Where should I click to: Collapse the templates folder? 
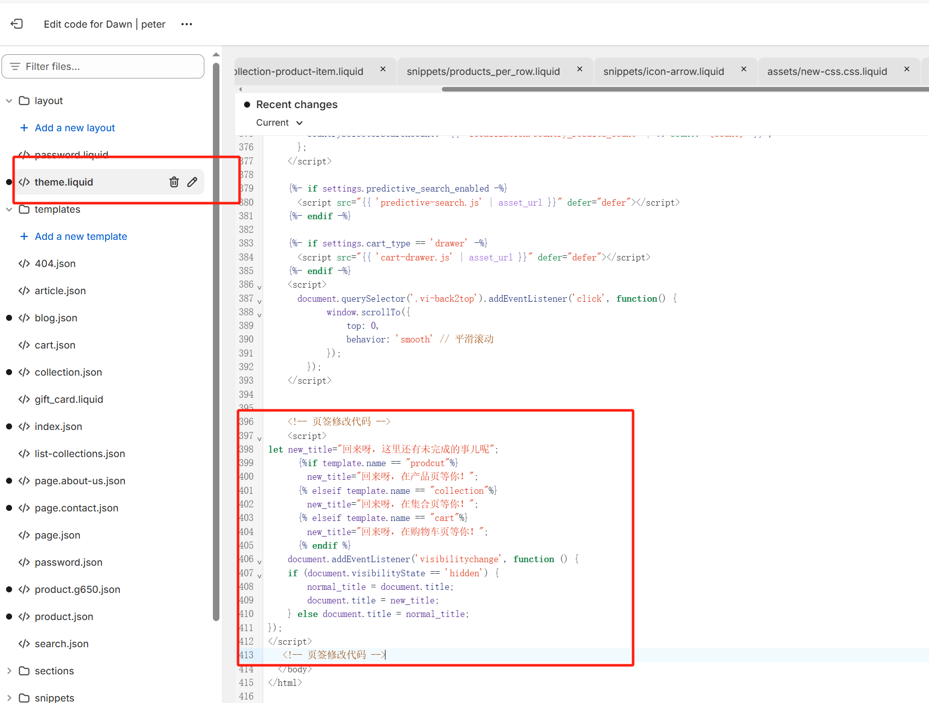coord(9,209)
